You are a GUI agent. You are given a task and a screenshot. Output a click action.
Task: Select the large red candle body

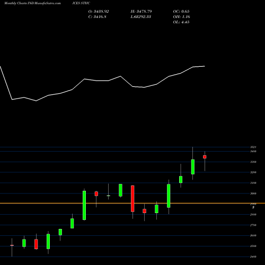(x=132, y=199)
